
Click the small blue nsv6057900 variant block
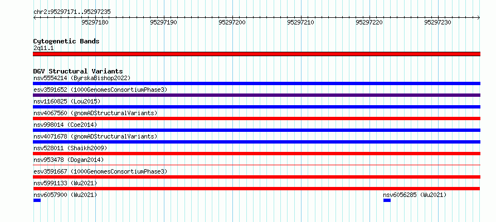pyautogui.click(x=37, y=200)
